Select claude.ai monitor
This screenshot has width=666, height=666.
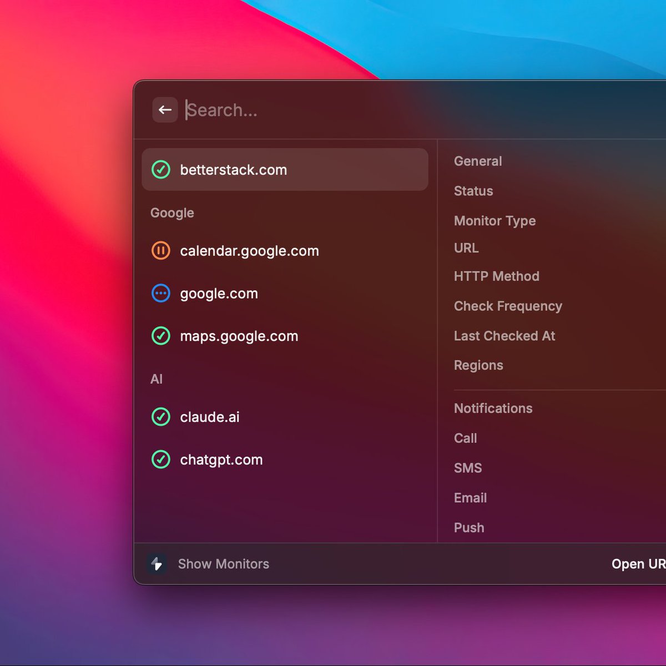click(285, 417)
